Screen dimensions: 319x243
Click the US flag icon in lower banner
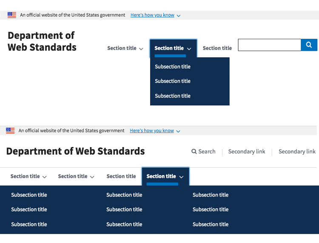pos(10,131)
